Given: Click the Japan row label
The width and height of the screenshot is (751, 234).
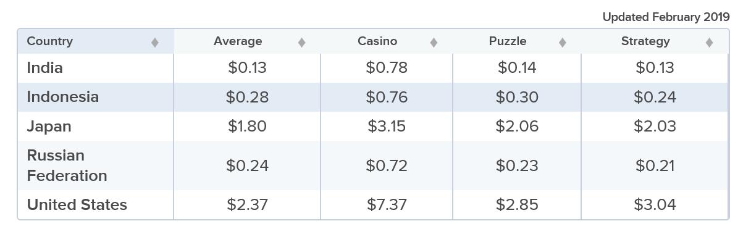Looking at the screenshot, I should pyautogui.click(x=49, y=127).
